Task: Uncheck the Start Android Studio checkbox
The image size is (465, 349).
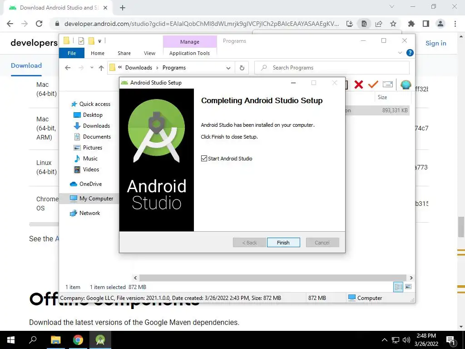Action: [204, 159]
